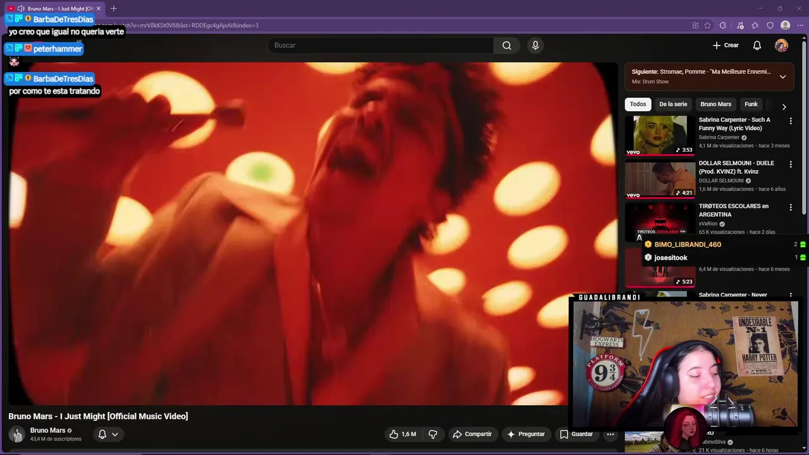Open the browser apps icon in the address bar

[x=695, y=25]
